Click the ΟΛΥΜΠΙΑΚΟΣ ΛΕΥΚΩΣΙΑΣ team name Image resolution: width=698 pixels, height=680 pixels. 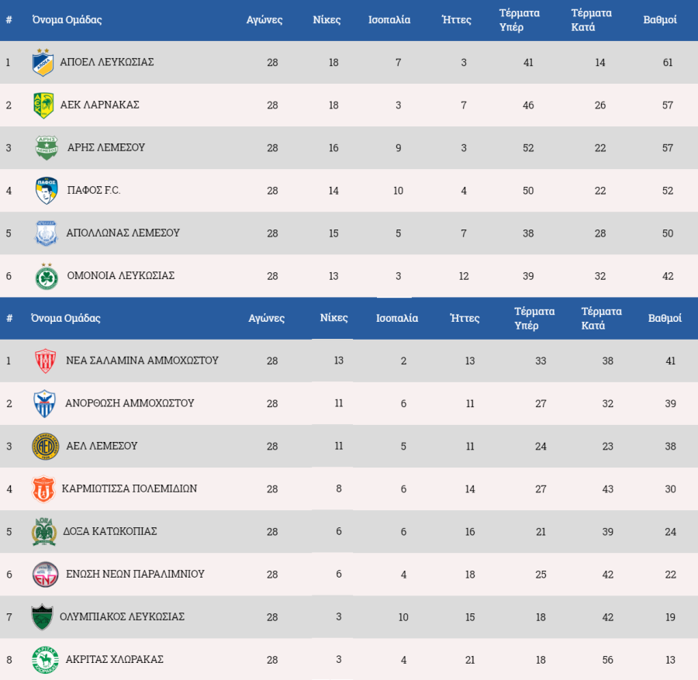122,616
